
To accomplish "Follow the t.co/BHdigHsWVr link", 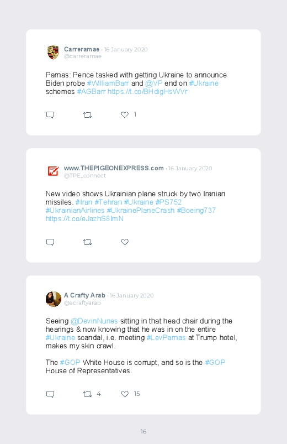I will click(147, 91).
